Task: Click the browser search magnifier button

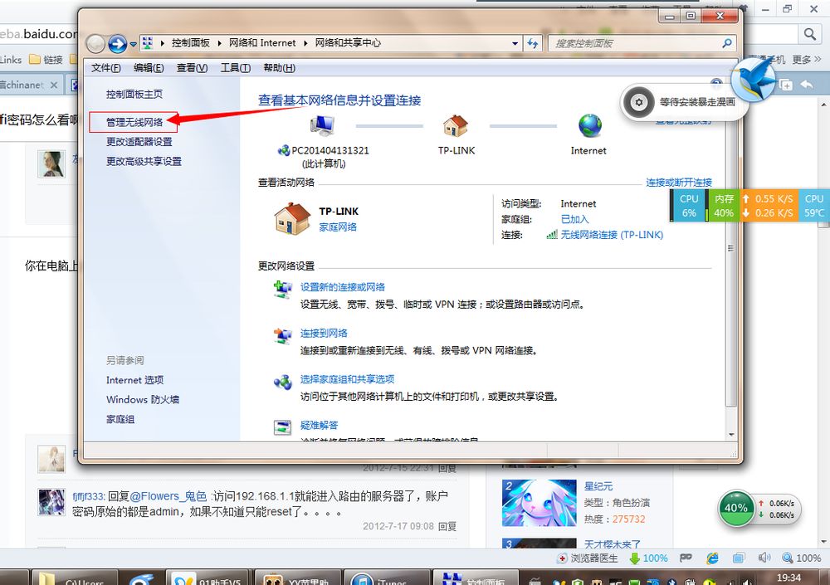Action: click(x=809, y=34)
